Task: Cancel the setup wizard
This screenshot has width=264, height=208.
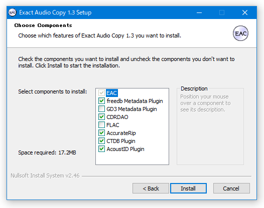Action: tap(231, 188)
